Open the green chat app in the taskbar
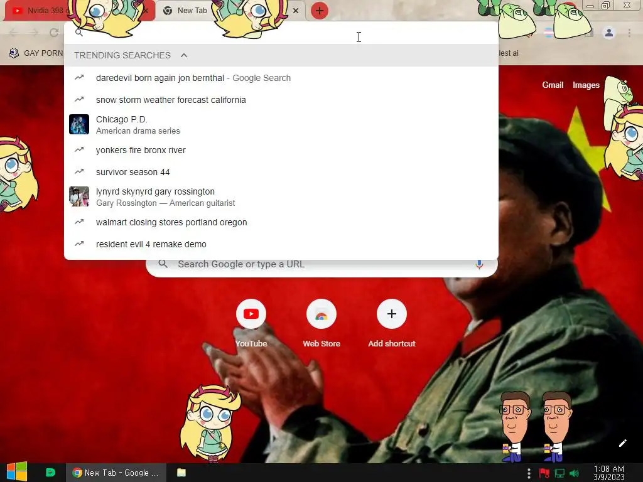 click(x=50, y=473)
